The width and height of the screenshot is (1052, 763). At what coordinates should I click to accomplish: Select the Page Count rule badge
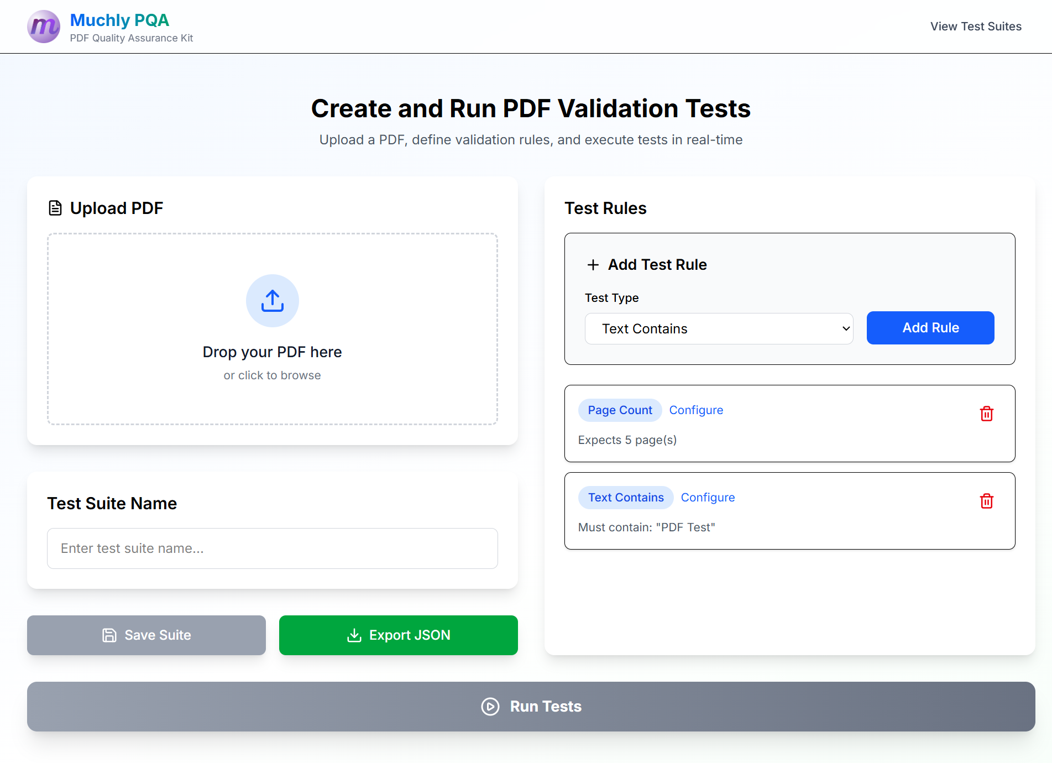[620, 410]
